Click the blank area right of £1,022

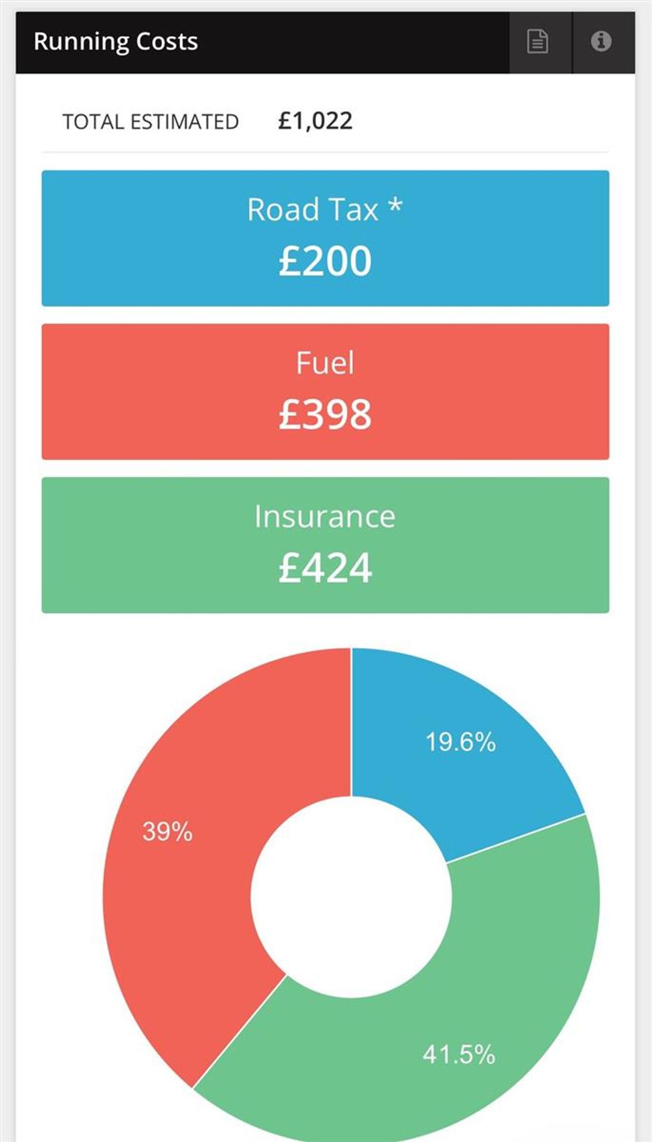point(475,121)
